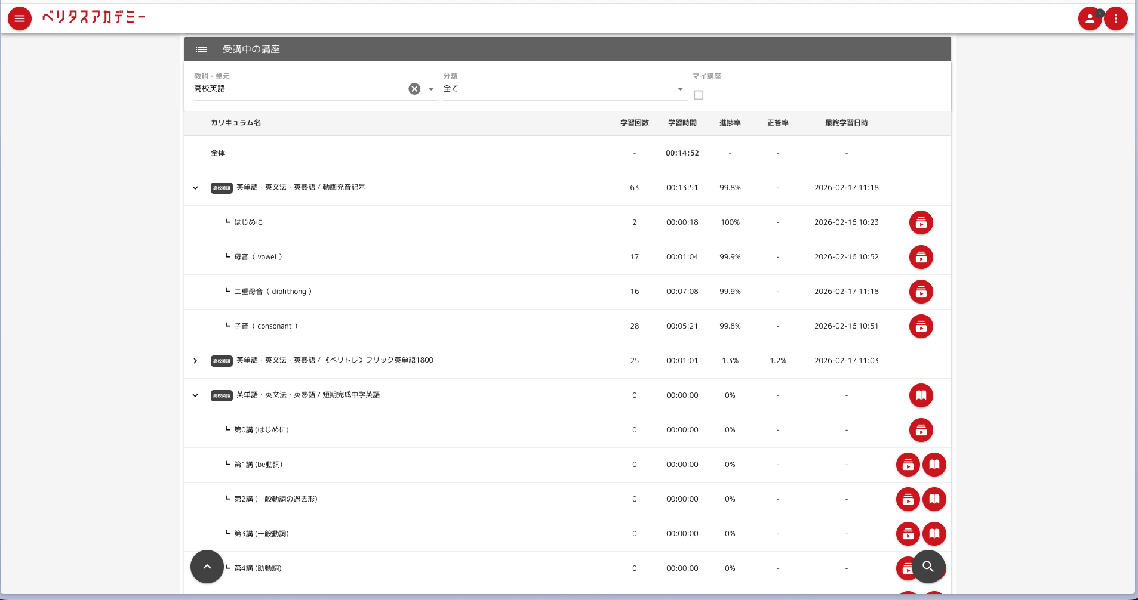Play video for 第2講 (一般動詞の過去形)
Screen dimensions: 1138x600
pyautogui.click(x=908, y=499)
